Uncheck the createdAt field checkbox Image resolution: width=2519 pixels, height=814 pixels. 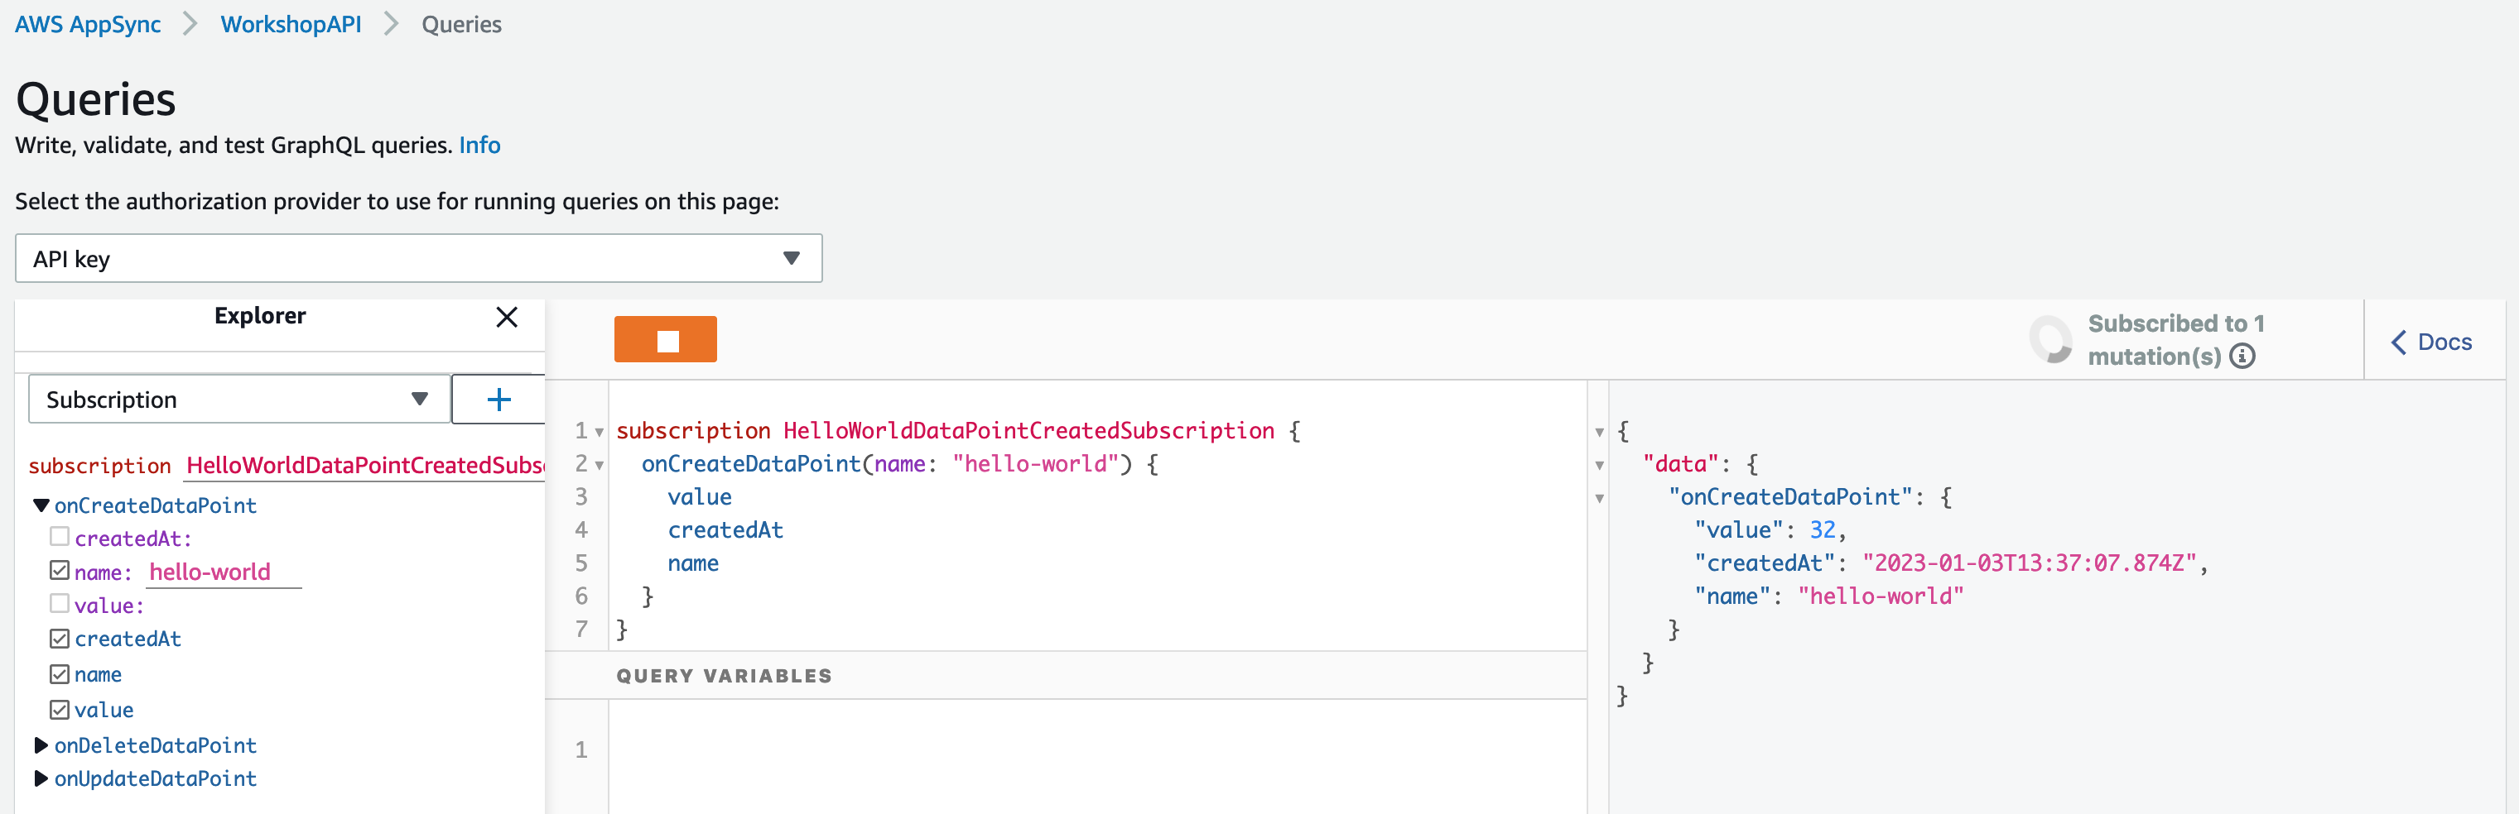coord(60,639)
